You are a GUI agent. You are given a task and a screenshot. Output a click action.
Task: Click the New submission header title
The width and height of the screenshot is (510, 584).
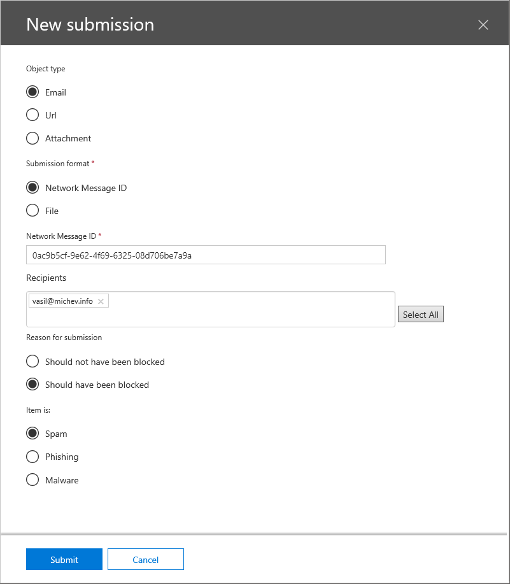(90, 25)
